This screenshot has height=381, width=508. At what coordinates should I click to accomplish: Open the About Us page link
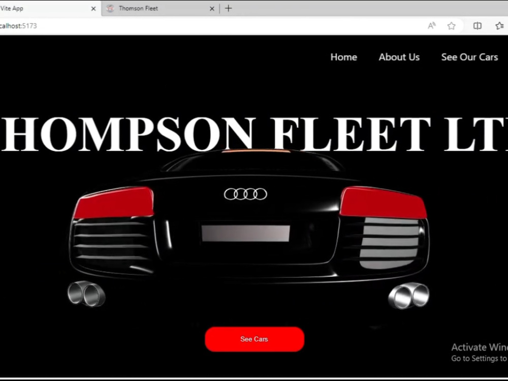[399, 57]
